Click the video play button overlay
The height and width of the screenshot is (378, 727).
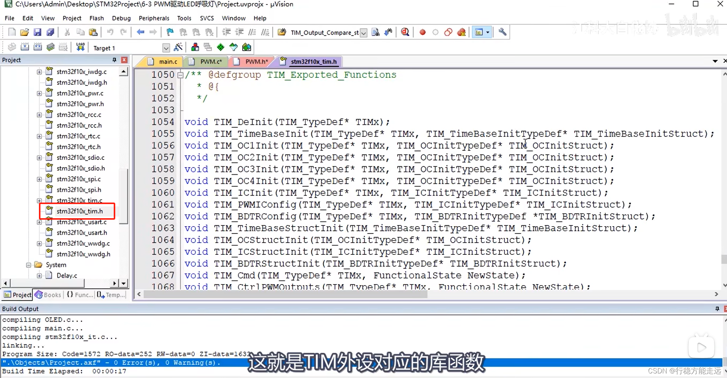point(701,347)
